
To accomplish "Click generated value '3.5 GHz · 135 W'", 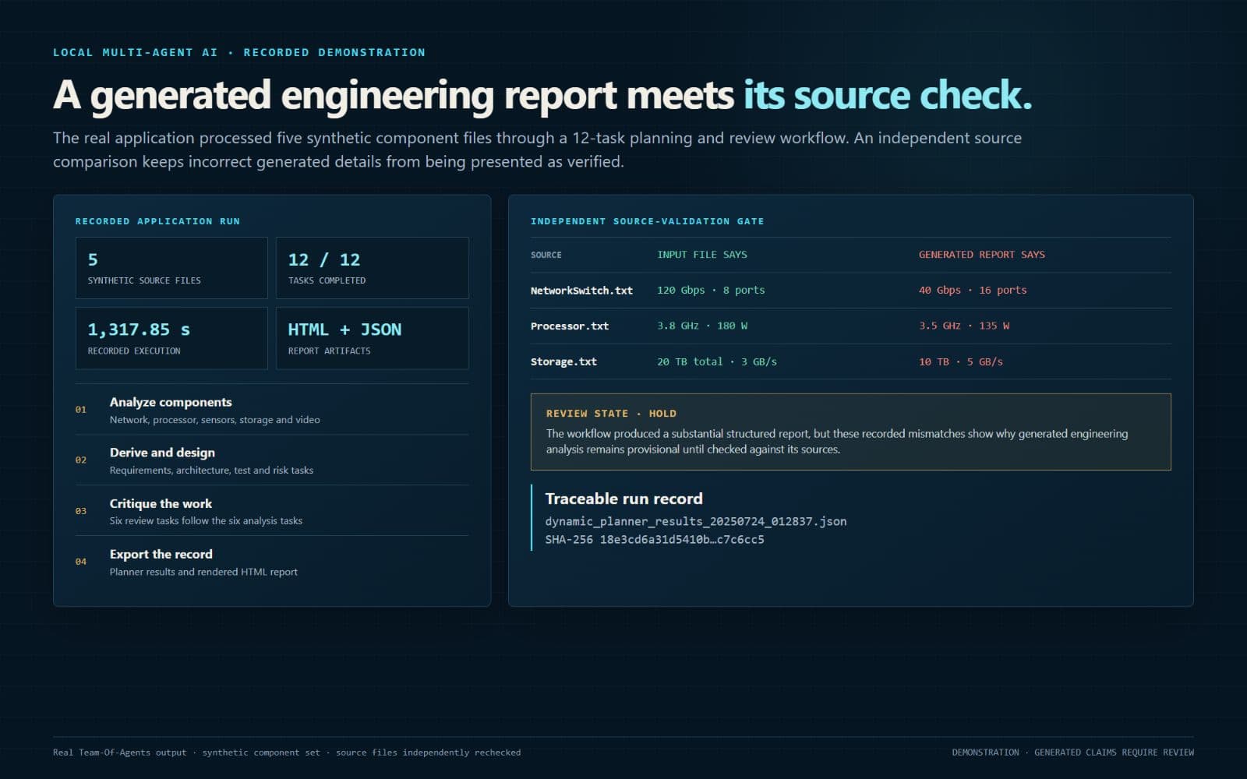I will pyautogui.click(x=964, y=326).
